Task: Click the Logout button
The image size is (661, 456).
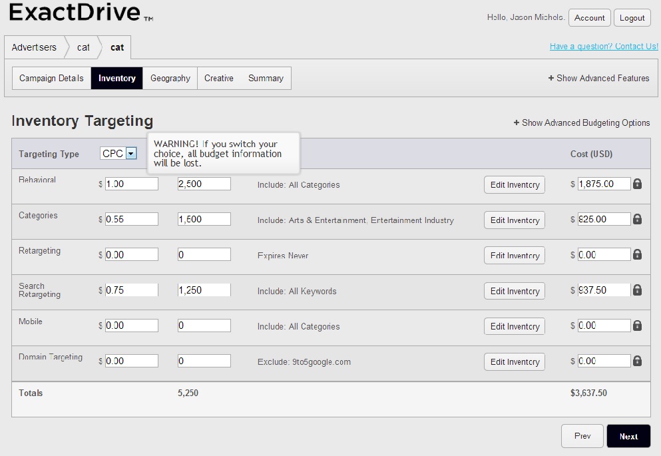Action: point(632,18)
